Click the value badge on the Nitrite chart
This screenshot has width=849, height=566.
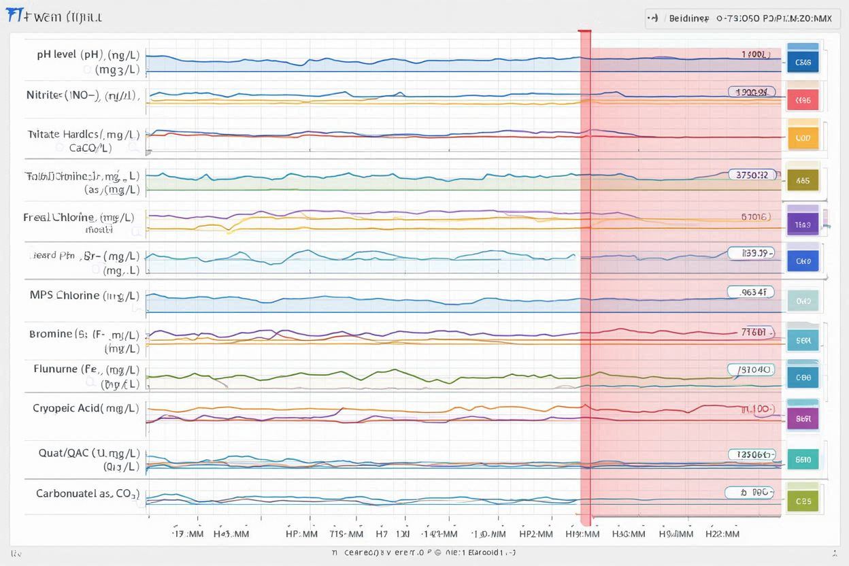[751, 91]
